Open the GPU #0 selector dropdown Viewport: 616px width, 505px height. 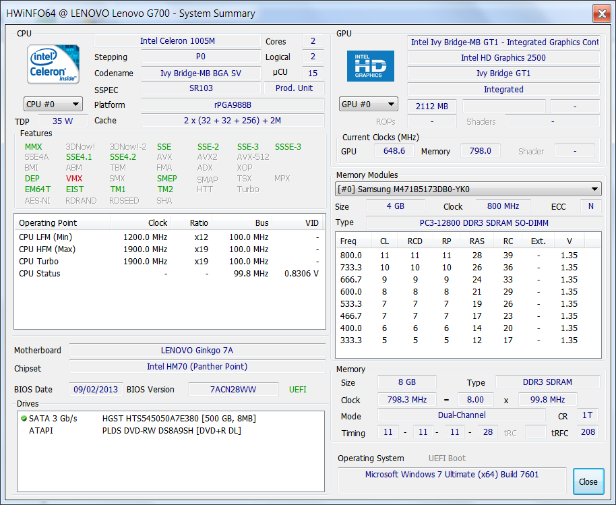click(x=369, y=105)
